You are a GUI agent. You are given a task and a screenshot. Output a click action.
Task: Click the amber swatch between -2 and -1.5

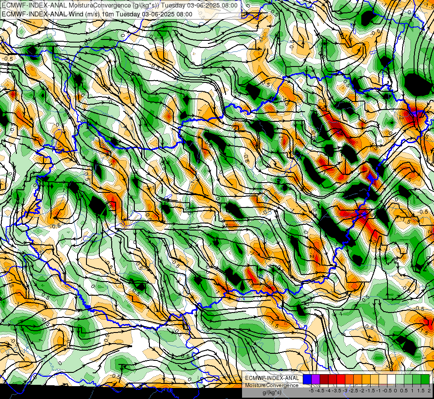pyautogui.click(x=366, y=379)
